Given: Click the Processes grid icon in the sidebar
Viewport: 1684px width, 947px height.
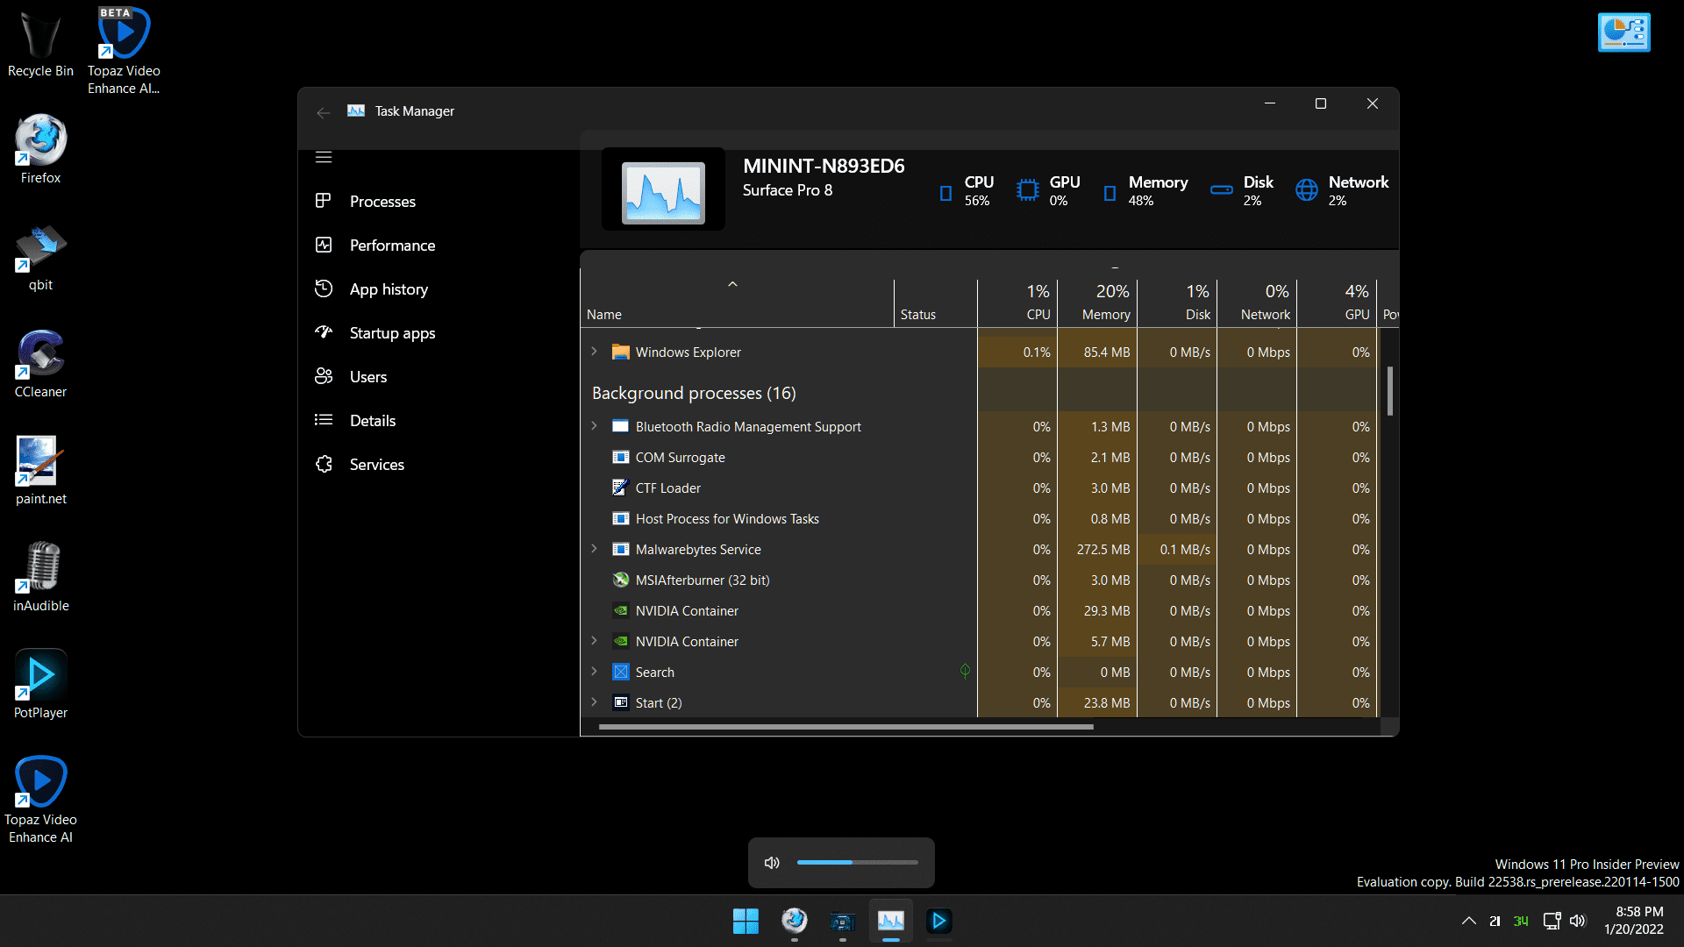Looking at the screenshot, I should tap(324, 201).
